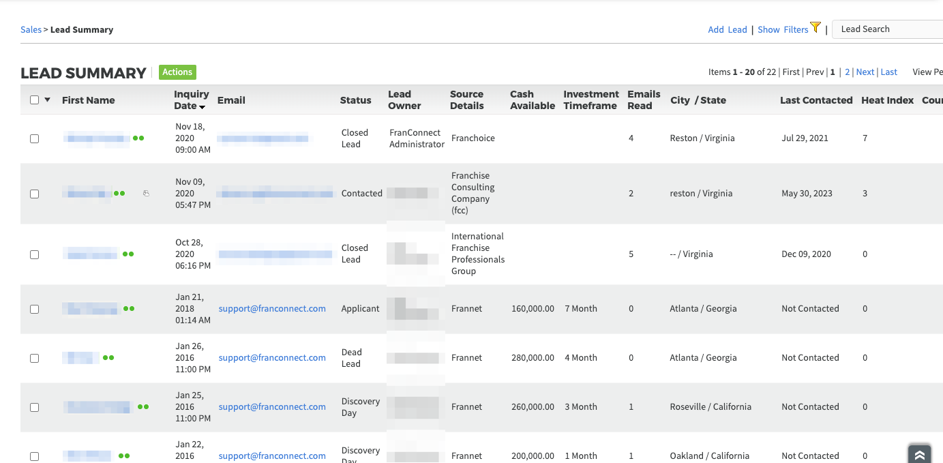The width and height of the screenshot is (943, 463).
Task: Toggle the Inquiry Date sort arrow
Action: (203, 107)
